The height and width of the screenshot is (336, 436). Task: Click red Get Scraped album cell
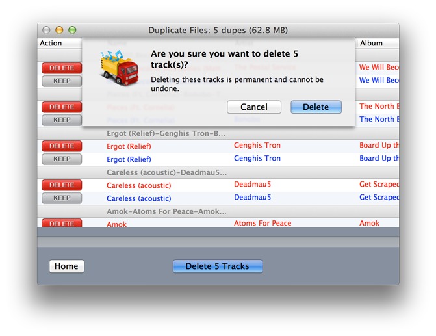(x=379, y=184)
